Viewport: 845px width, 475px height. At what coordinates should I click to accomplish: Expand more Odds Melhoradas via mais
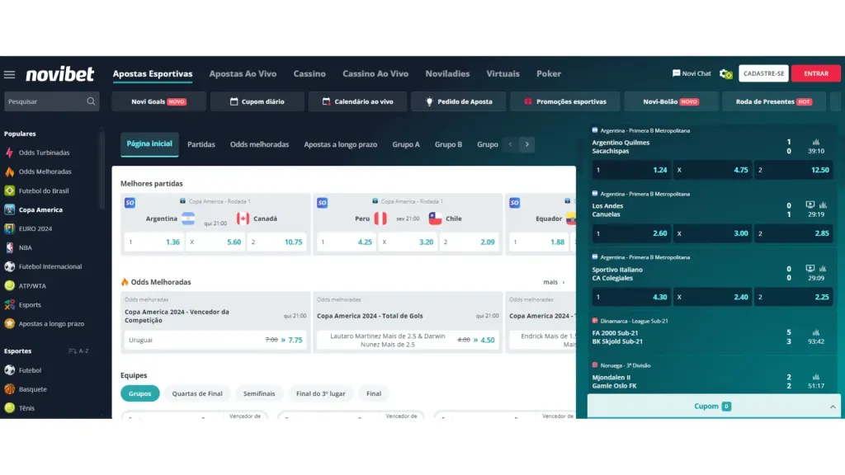coord(554,282)
